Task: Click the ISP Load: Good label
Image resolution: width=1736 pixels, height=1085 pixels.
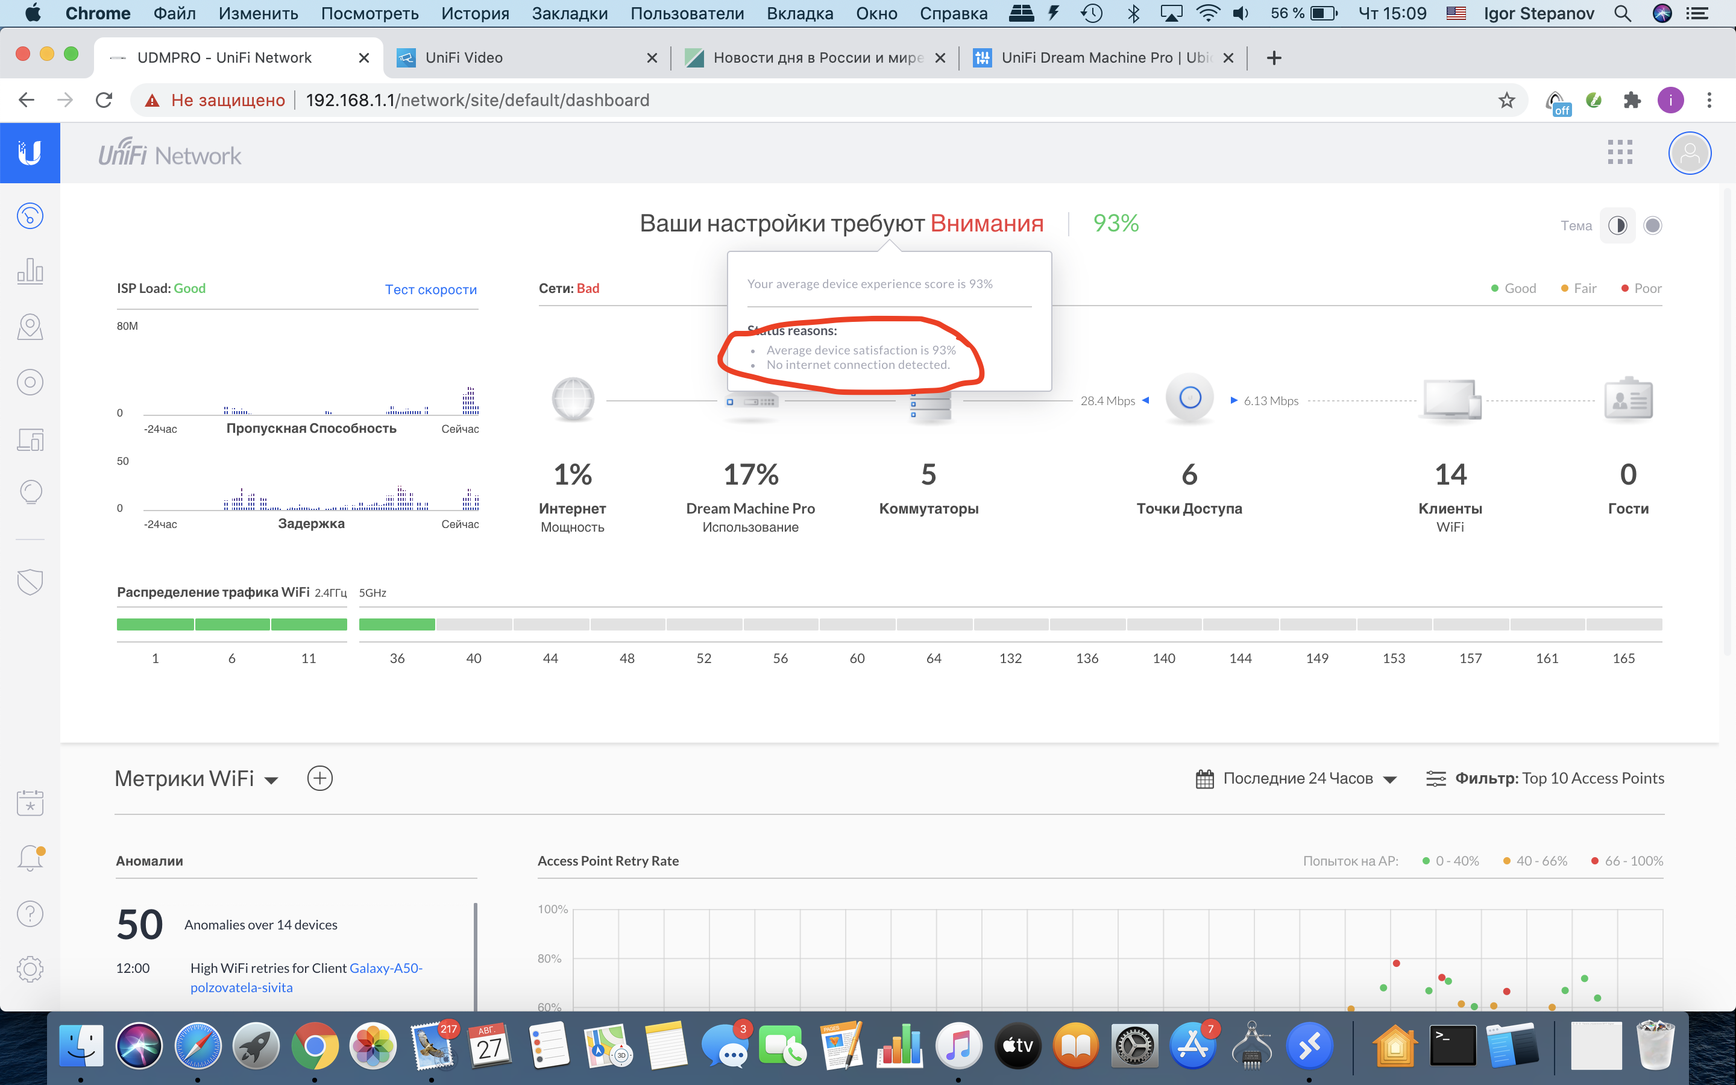Action: click(x=162, y=289)
